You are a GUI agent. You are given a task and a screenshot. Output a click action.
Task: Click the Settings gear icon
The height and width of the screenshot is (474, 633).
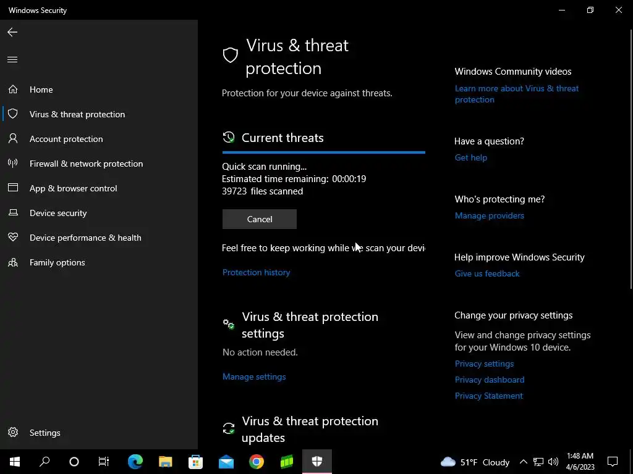point(13,432)
